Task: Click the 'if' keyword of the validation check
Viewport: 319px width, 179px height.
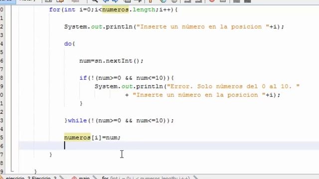Action: tap(83, 78)
